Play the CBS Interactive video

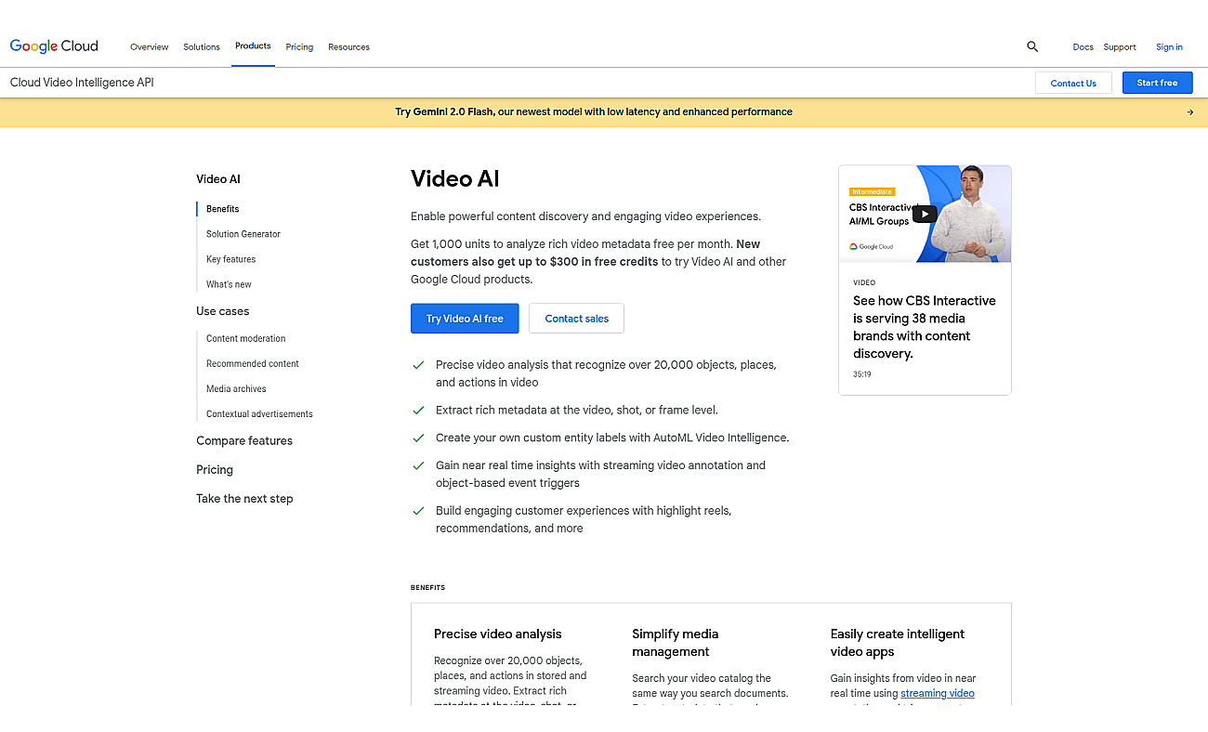pos(925,214)
